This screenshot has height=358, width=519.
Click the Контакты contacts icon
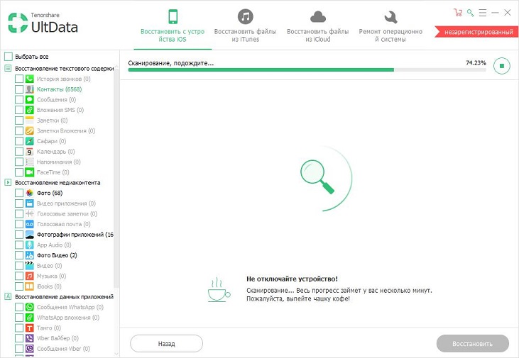[29, 89]
